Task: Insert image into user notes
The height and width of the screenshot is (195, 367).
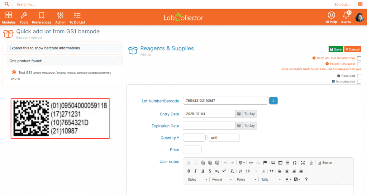Action: click(x=273, y=163)
